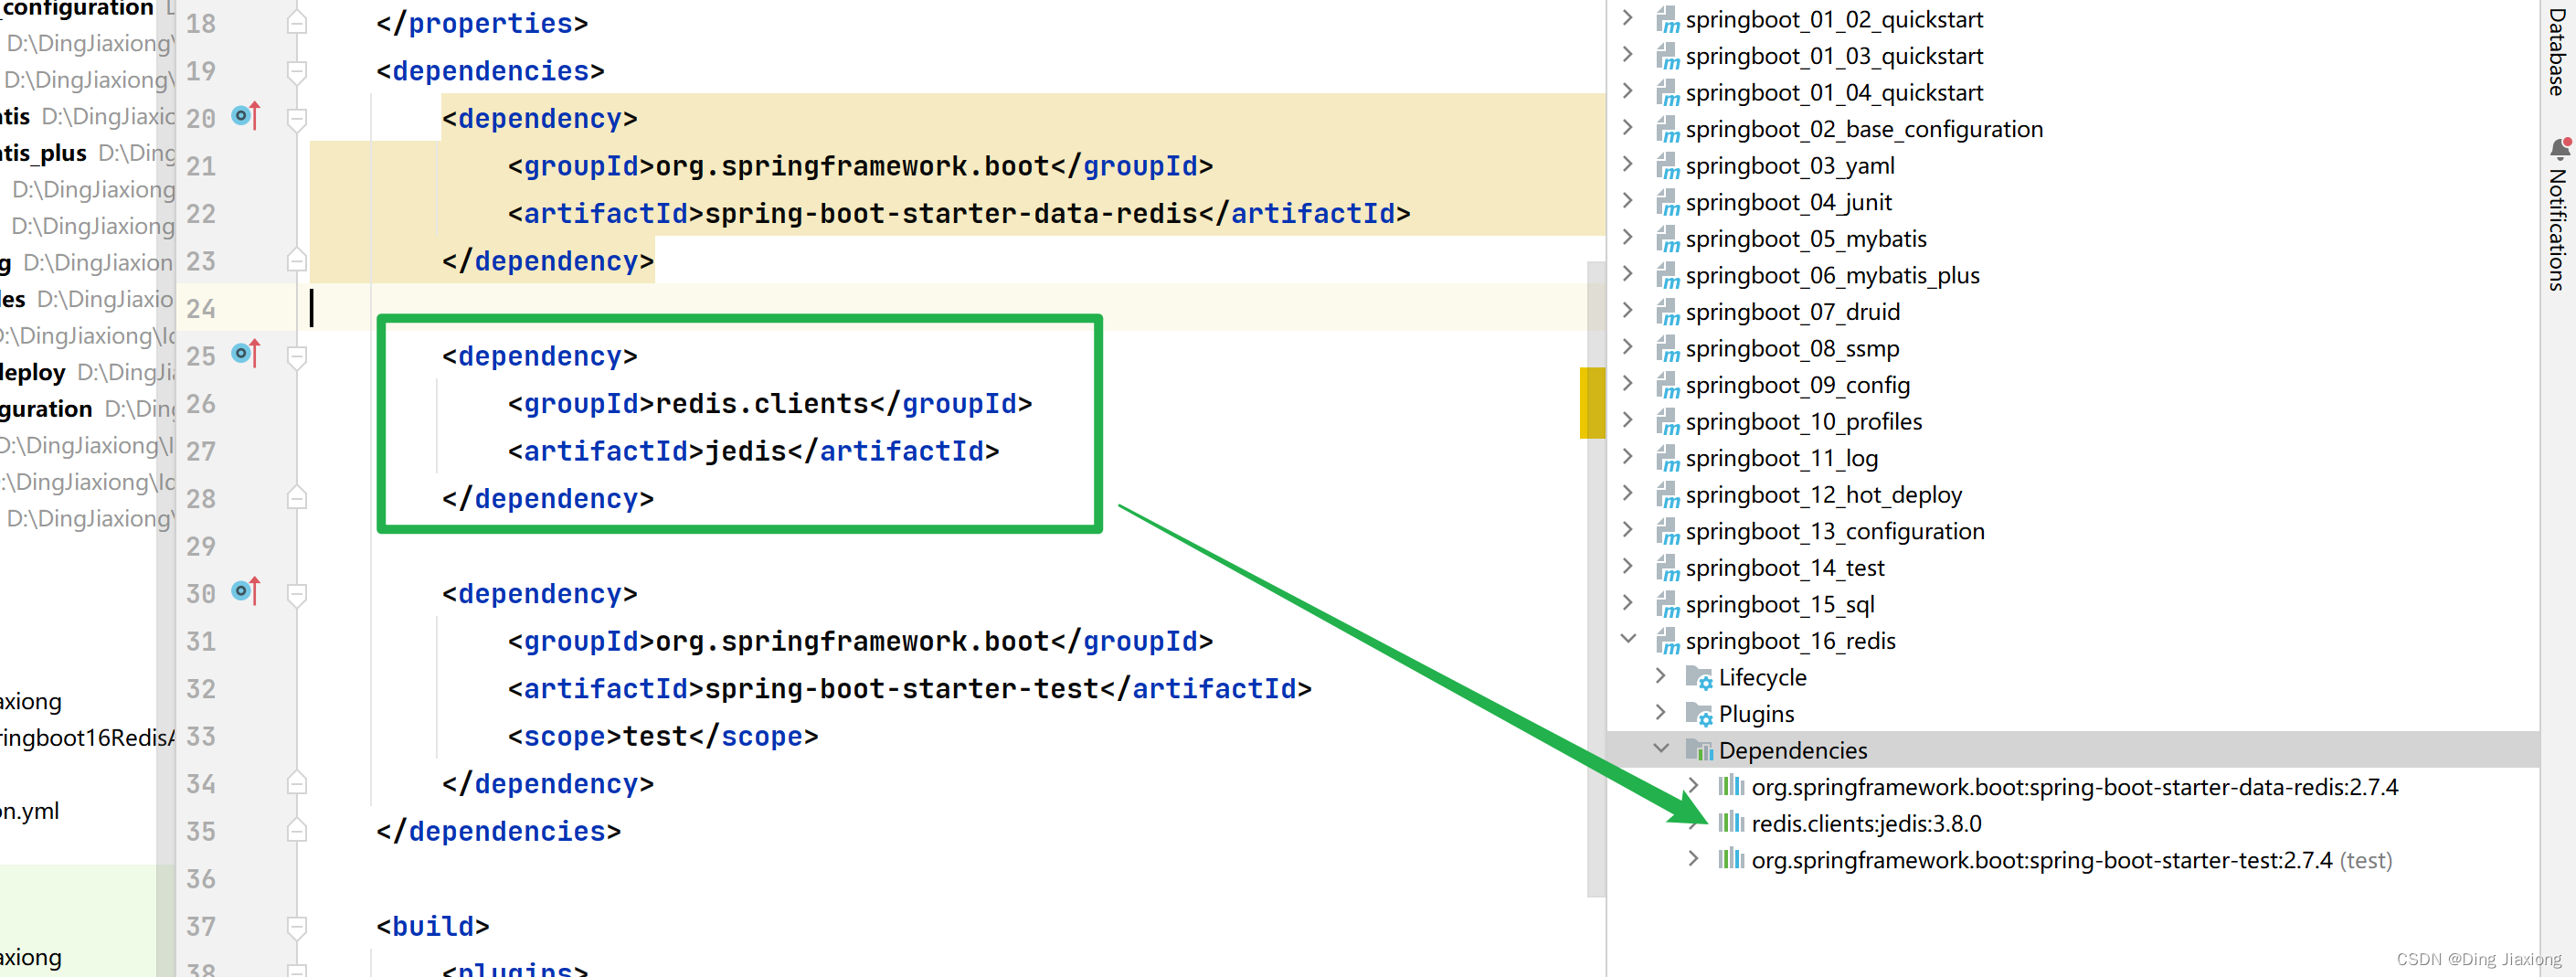Click the springboot_06_mybatis_plus module icon
Viewport: 2576px width, 977px height.
[1667, 276]
